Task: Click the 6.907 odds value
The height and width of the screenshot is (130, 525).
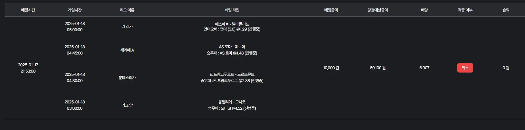Action: [x=424, y=68]
